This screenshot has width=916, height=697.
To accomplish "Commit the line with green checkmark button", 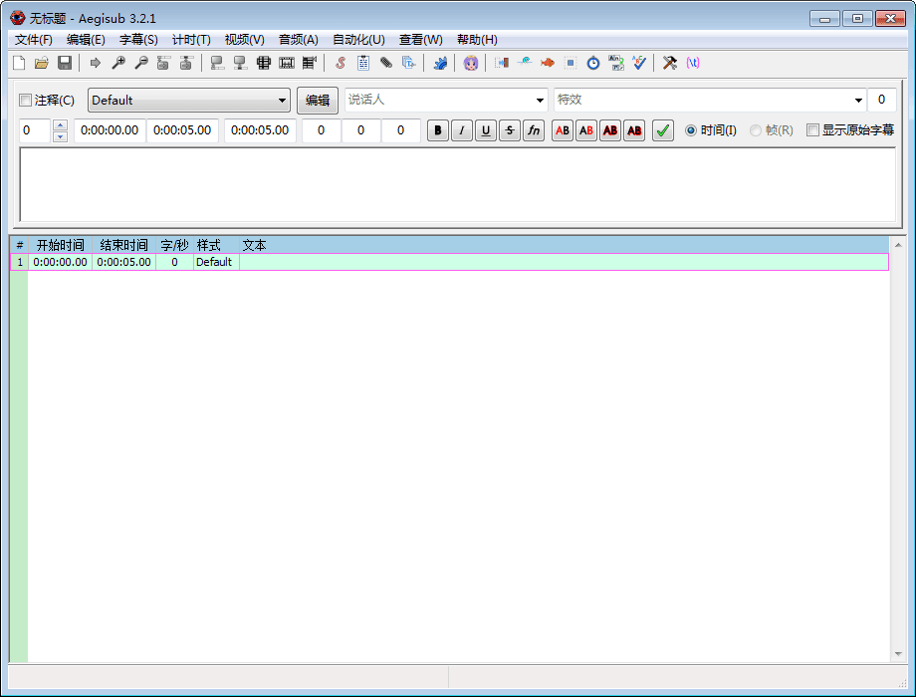I will (663, 130).
